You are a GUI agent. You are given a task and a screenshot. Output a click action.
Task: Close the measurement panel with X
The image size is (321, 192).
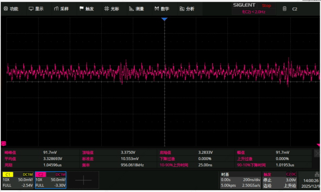pos(317,153)
